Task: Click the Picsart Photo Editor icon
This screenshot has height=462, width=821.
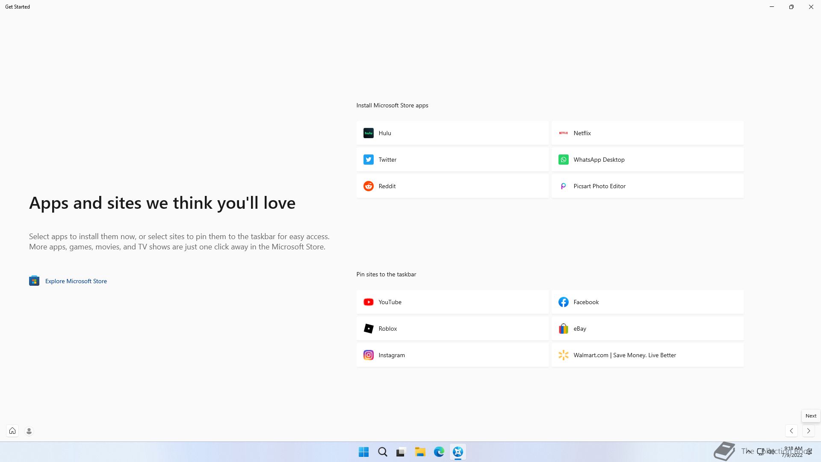Action: (563, 186)
